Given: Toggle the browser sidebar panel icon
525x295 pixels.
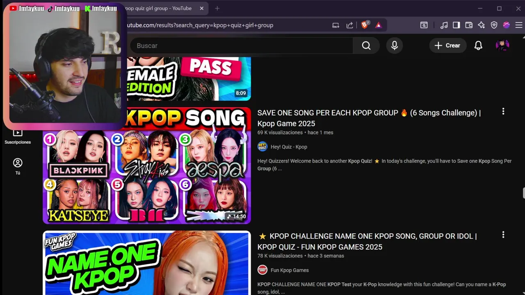Looking at the screenshot, I should coord(456,25).
